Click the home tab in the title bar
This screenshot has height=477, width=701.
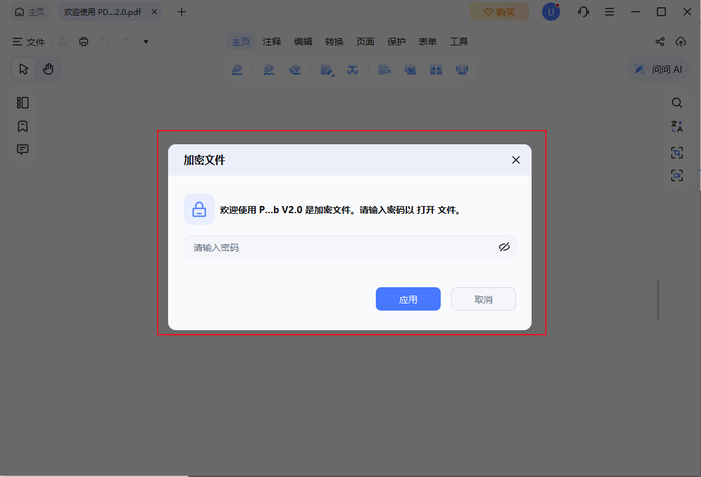pyautogui.click(x=30, y=12)
